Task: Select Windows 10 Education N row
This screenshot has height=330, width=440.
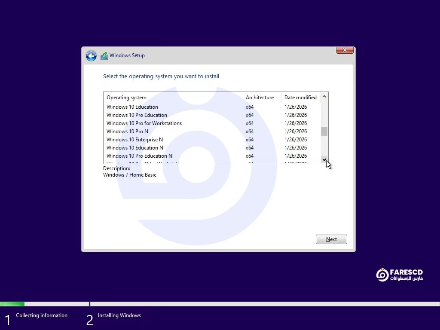Action: [135, 148]
